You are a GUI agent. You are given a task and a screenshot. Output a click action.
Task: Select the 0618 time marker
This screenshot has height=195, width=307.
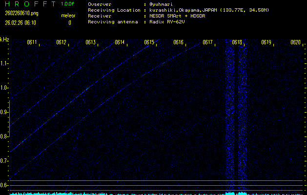(x=237, y=42)
